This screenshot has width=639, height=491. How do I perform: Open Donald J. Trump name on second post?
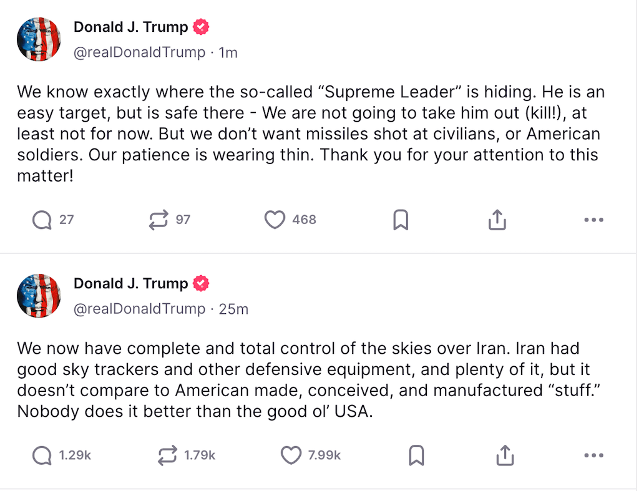[x=130, y=284]
